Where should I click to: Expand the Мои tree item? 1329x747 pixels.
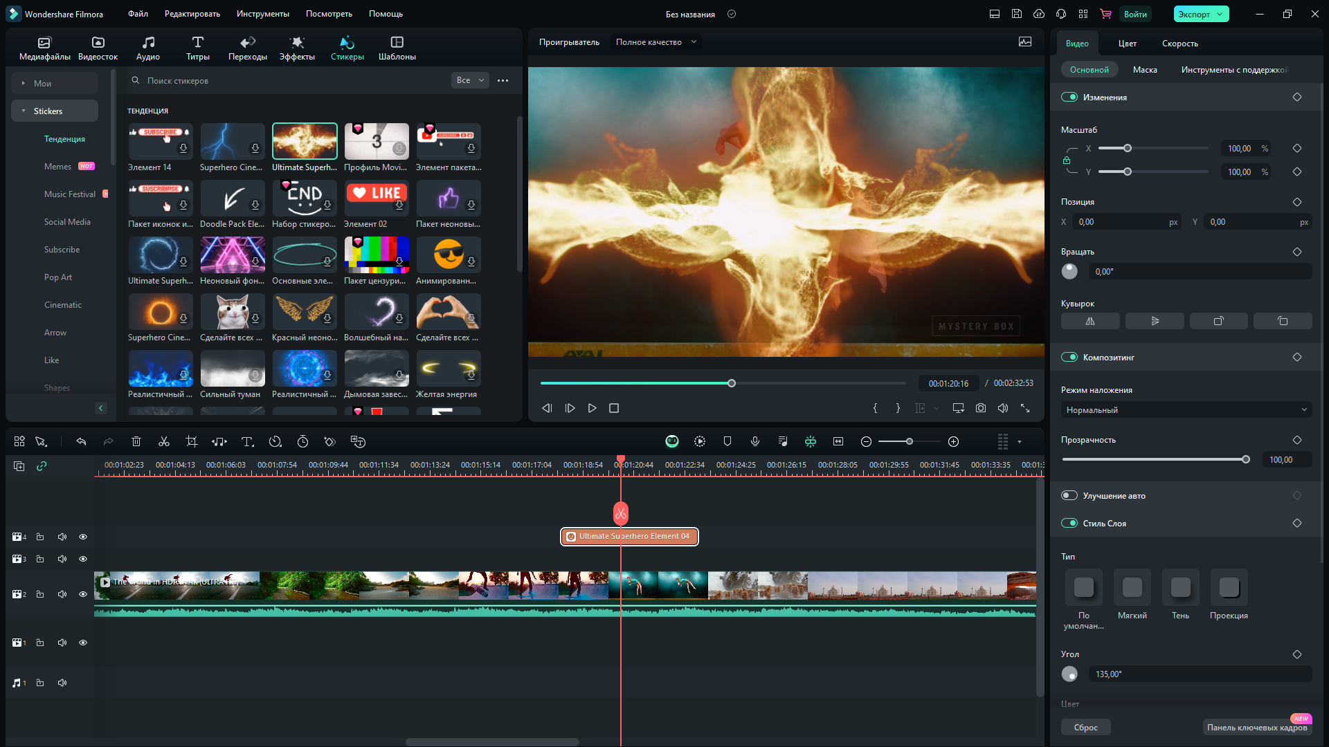click(24, 83)
